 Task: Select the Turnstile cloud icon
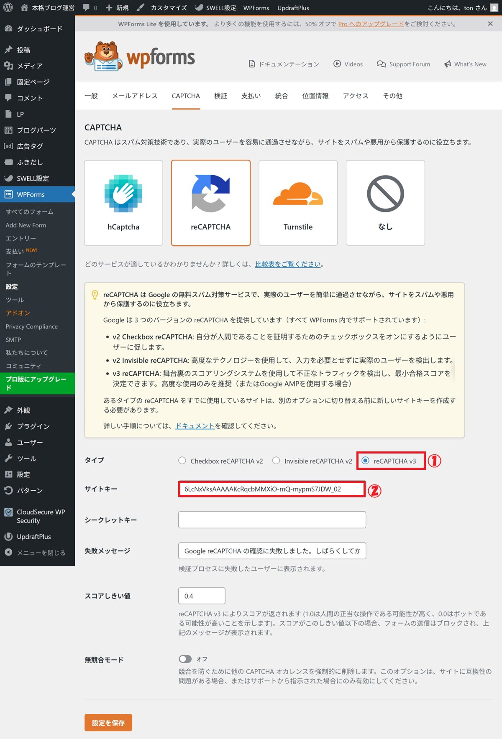tap(298, 194)
